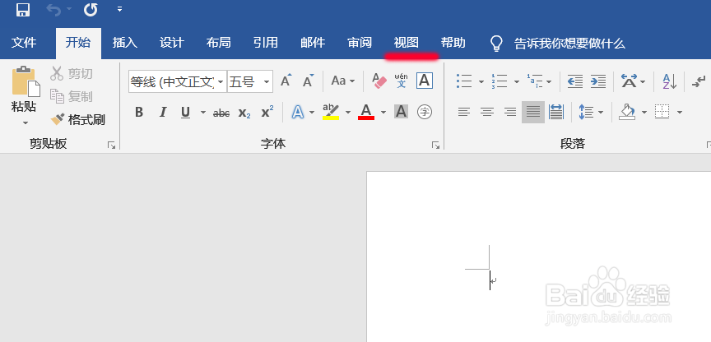
Task: Switch to the 审阅 tab
Action: pos(360,43)
